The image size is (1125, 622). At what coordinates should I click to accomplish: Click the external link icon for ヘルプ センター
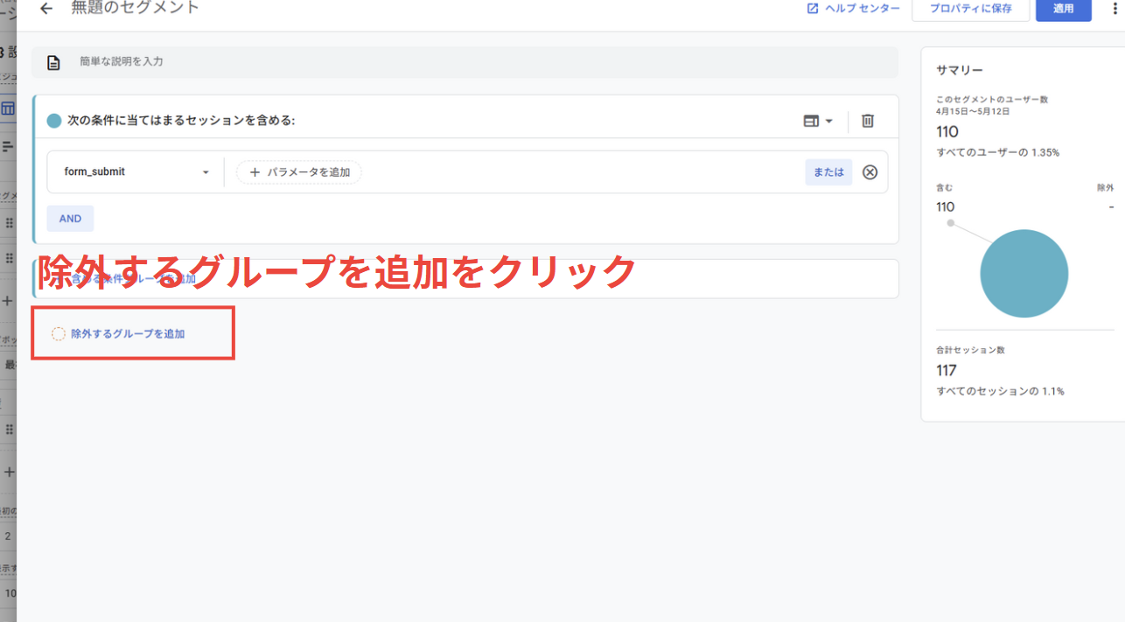[812, 9]
